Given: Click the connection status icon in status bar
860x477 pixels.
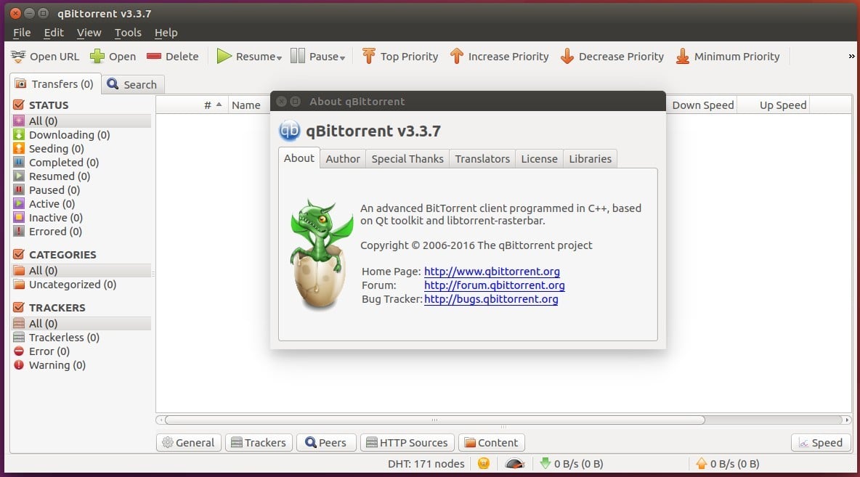Looking at the screenshot, I should point(483,463).
